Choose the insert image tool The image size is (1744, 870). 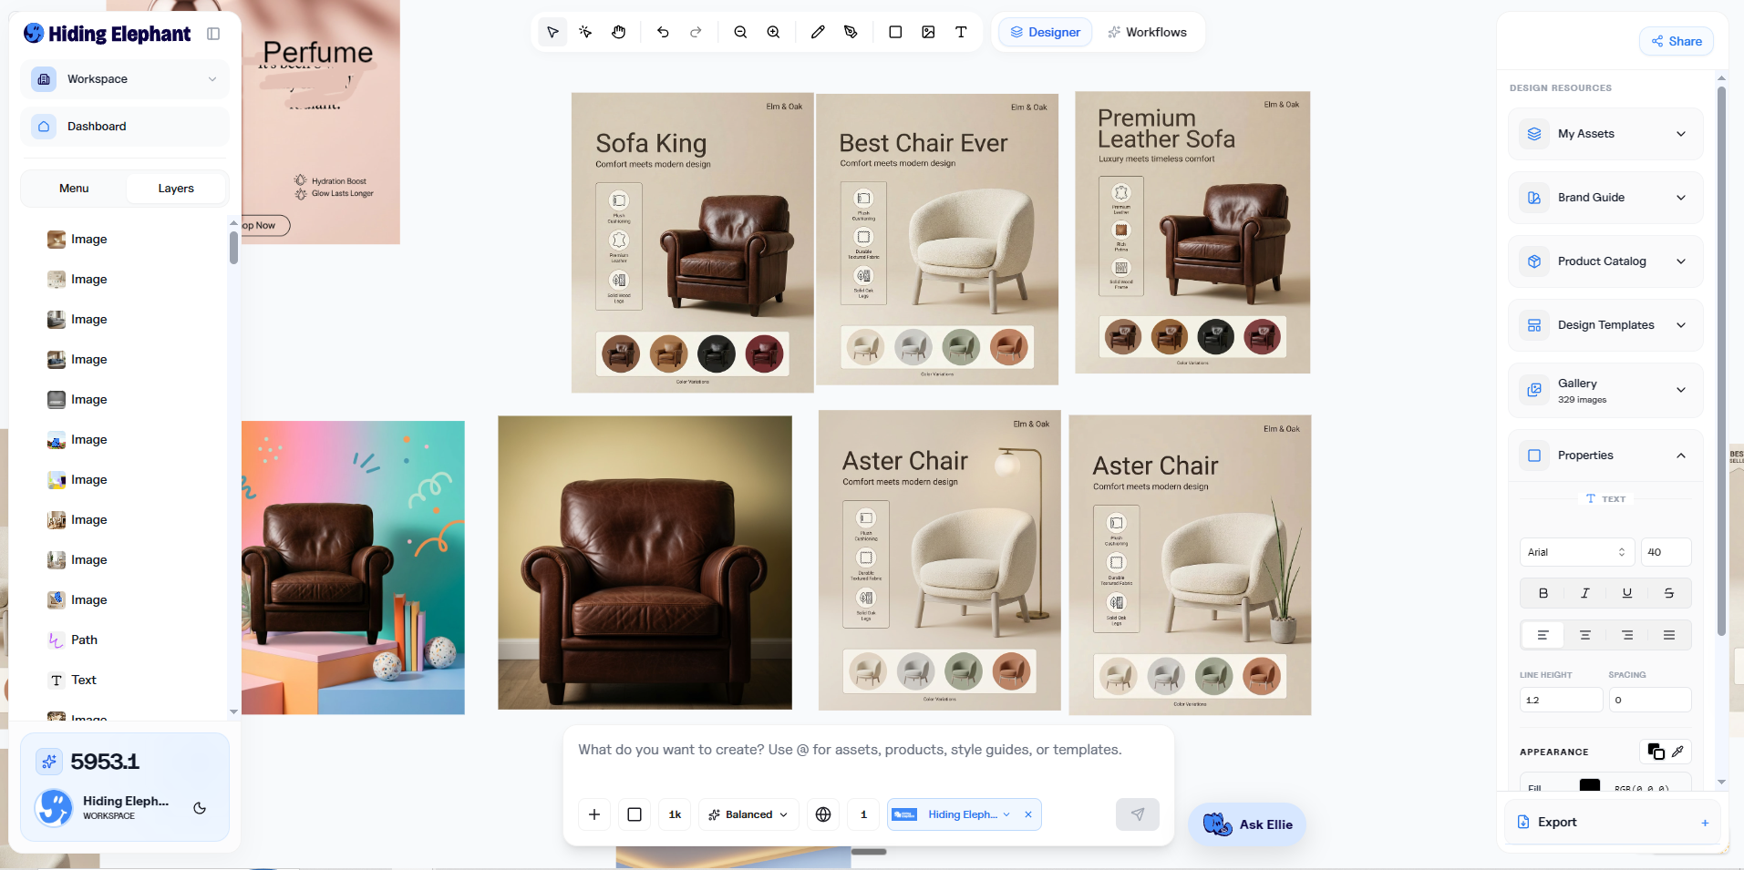928,32
